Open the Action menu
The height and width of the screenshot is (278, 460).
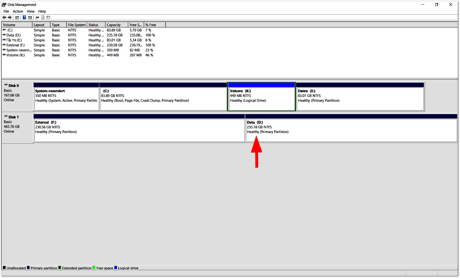click(18, 11)
